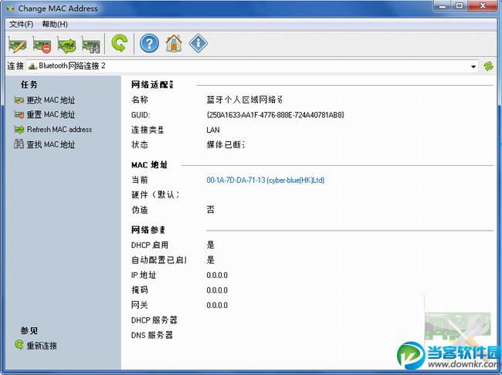Select the Bluetooth 网络连接 2 combo box
Image resolution: width=502 pixels, height=375 pixels.
click(x=253, y=66)
